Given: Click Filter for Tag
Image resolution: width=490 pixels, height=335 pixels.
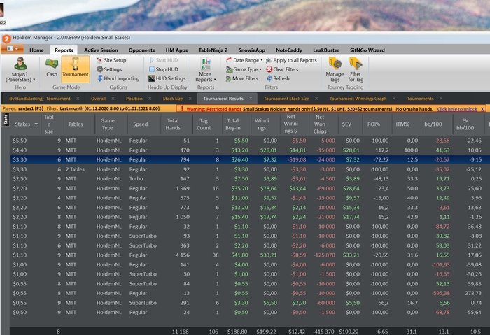Looking at the screenshot, I should [x=356, y=70].
